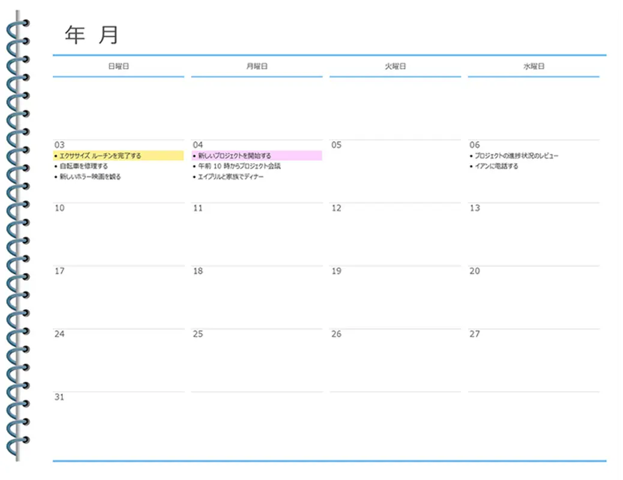This screenshot has height=480, width=623.
Task: Select the エイプリルと家族でディナー entry
Action: tap(230, 177)
